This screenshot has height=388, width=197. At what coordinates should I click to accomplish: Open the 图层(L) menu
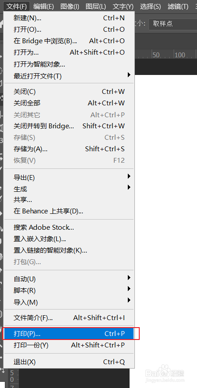click(x=96, y=7)
